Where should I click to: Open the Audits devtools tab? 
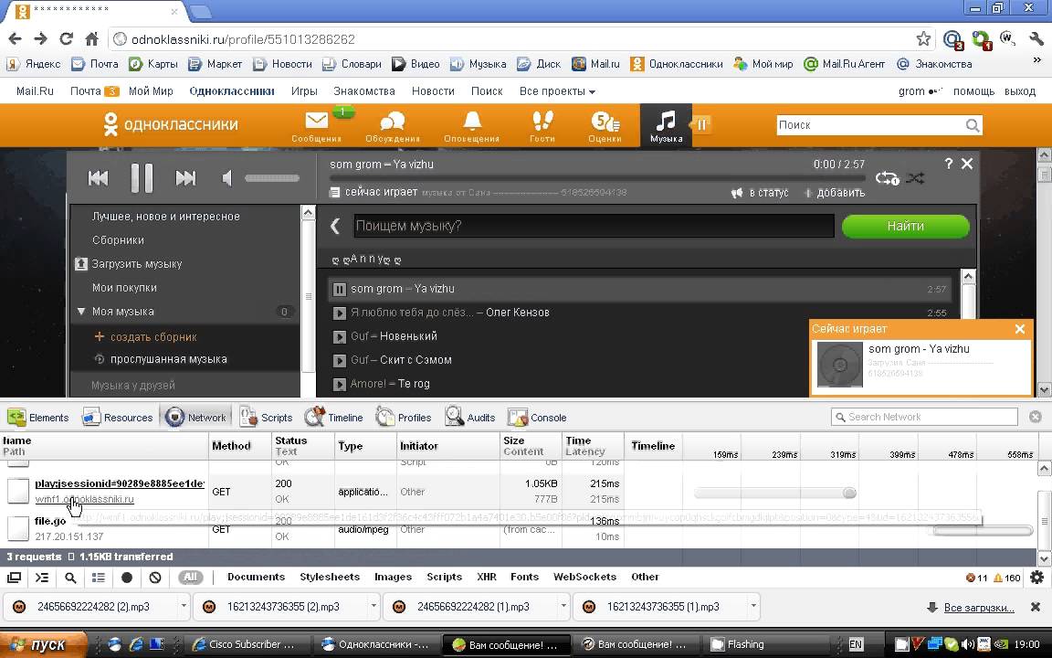pyautogui.click(x=469, y=417)
